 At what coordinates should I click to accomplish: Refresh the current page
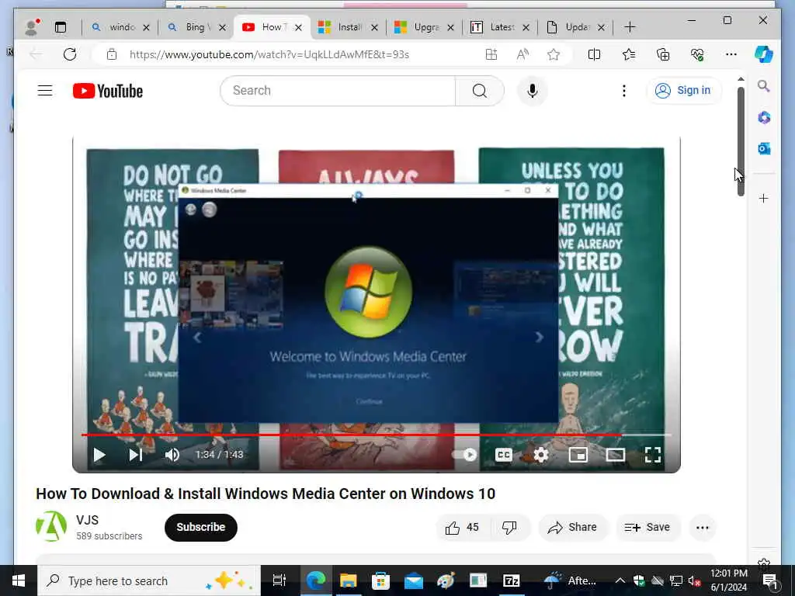69,54
